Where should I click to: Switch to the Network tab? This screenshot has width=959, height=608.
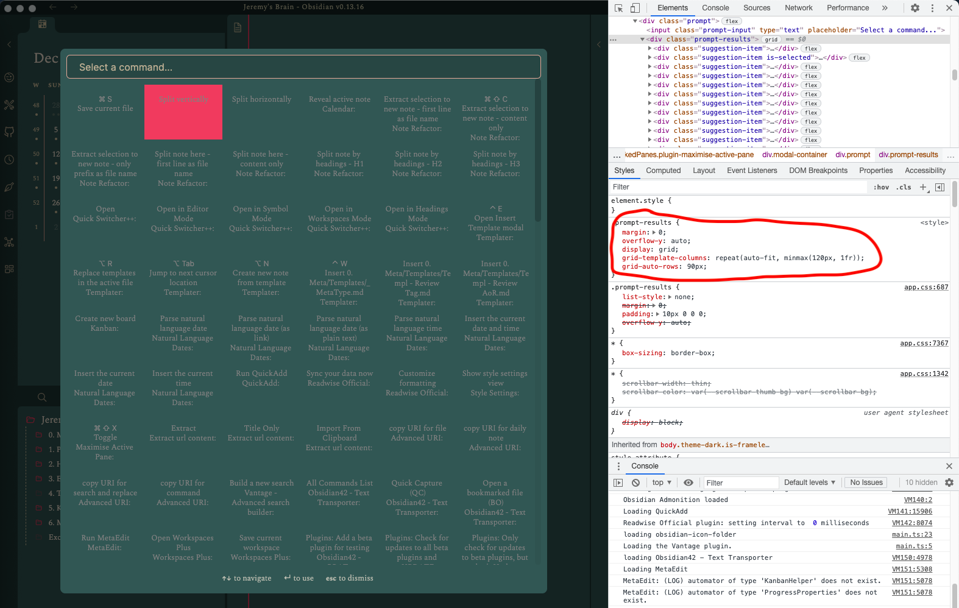pos(799,8)
